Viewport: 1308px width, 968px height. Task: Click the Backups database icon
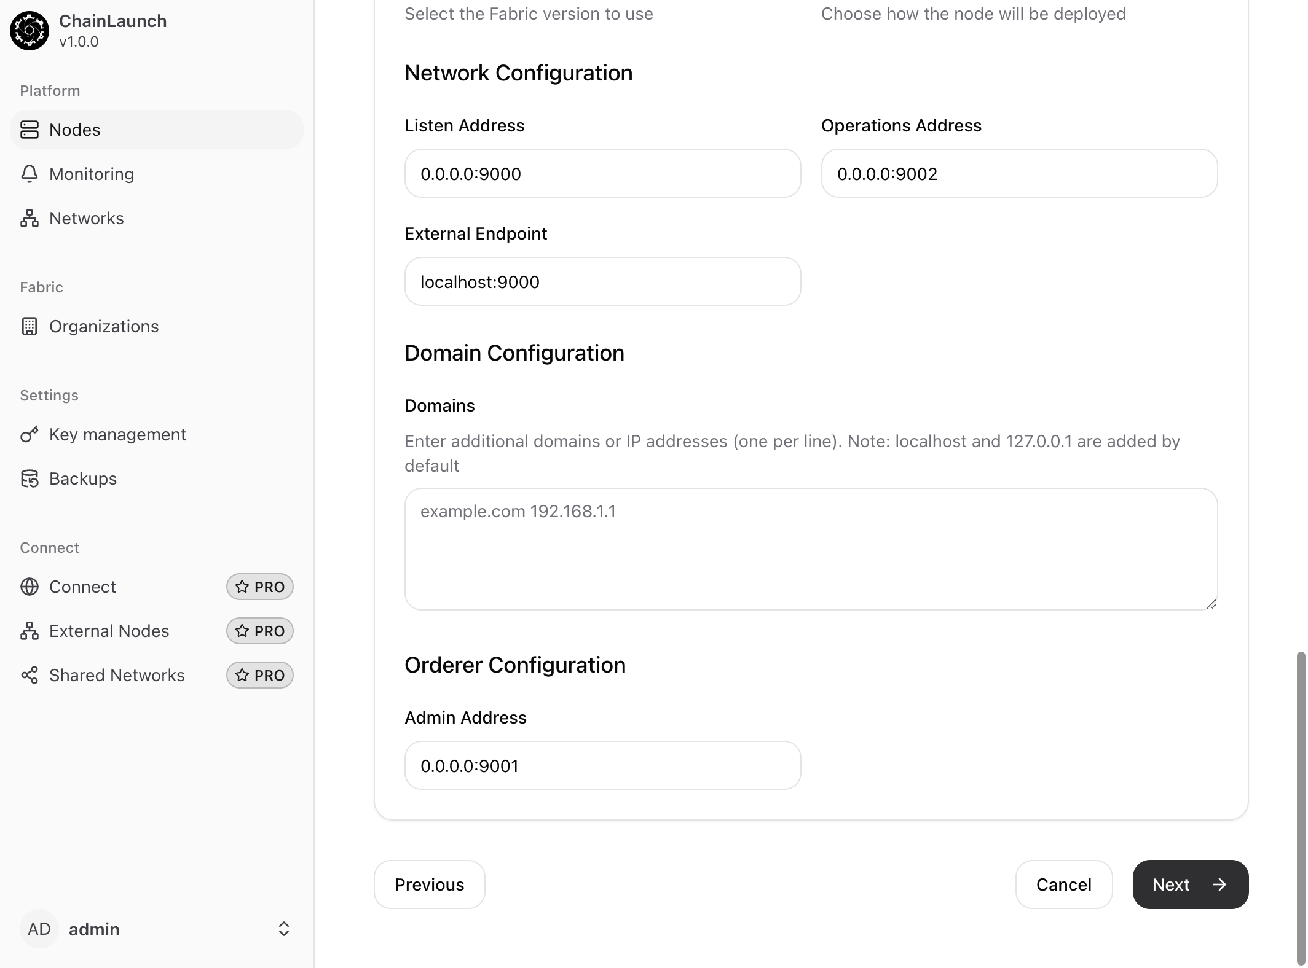(x=29, y=478)
